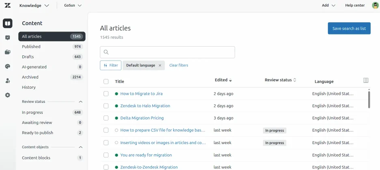Viewport: 380px width, 170px height.
Task: Open the History list
Action: tap(52, 87)
